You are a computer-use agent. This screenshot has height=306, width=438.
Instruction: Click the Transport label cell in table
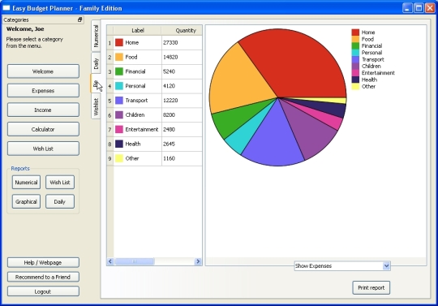click(x=138, y=101)
